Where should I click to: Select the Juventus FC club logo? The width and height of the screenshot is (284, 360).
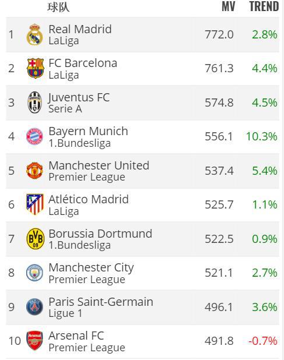[x=34, y=103]
